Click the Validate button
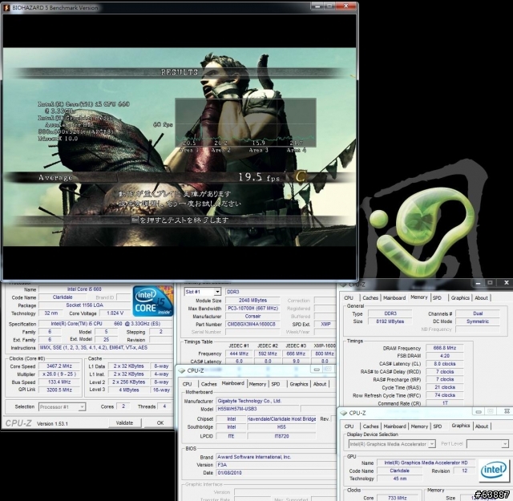This screenshot has width=513, height=501. [124, 422]
